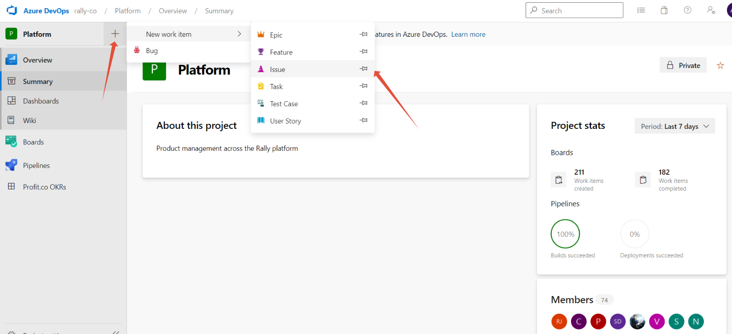Click the Overview hub icon
Screen dimensions: 732x334
tap(11, 59)
